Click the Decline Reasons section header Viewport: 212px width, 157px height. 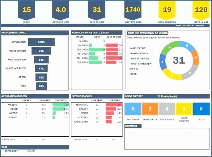[x=97, y=96]
